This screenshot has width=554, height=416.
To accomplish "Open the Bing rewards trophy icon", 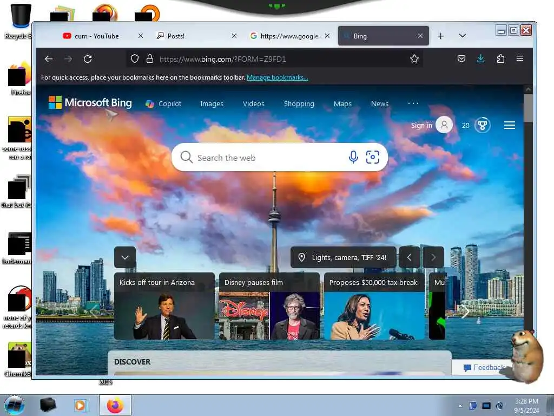I will point(482,125).
